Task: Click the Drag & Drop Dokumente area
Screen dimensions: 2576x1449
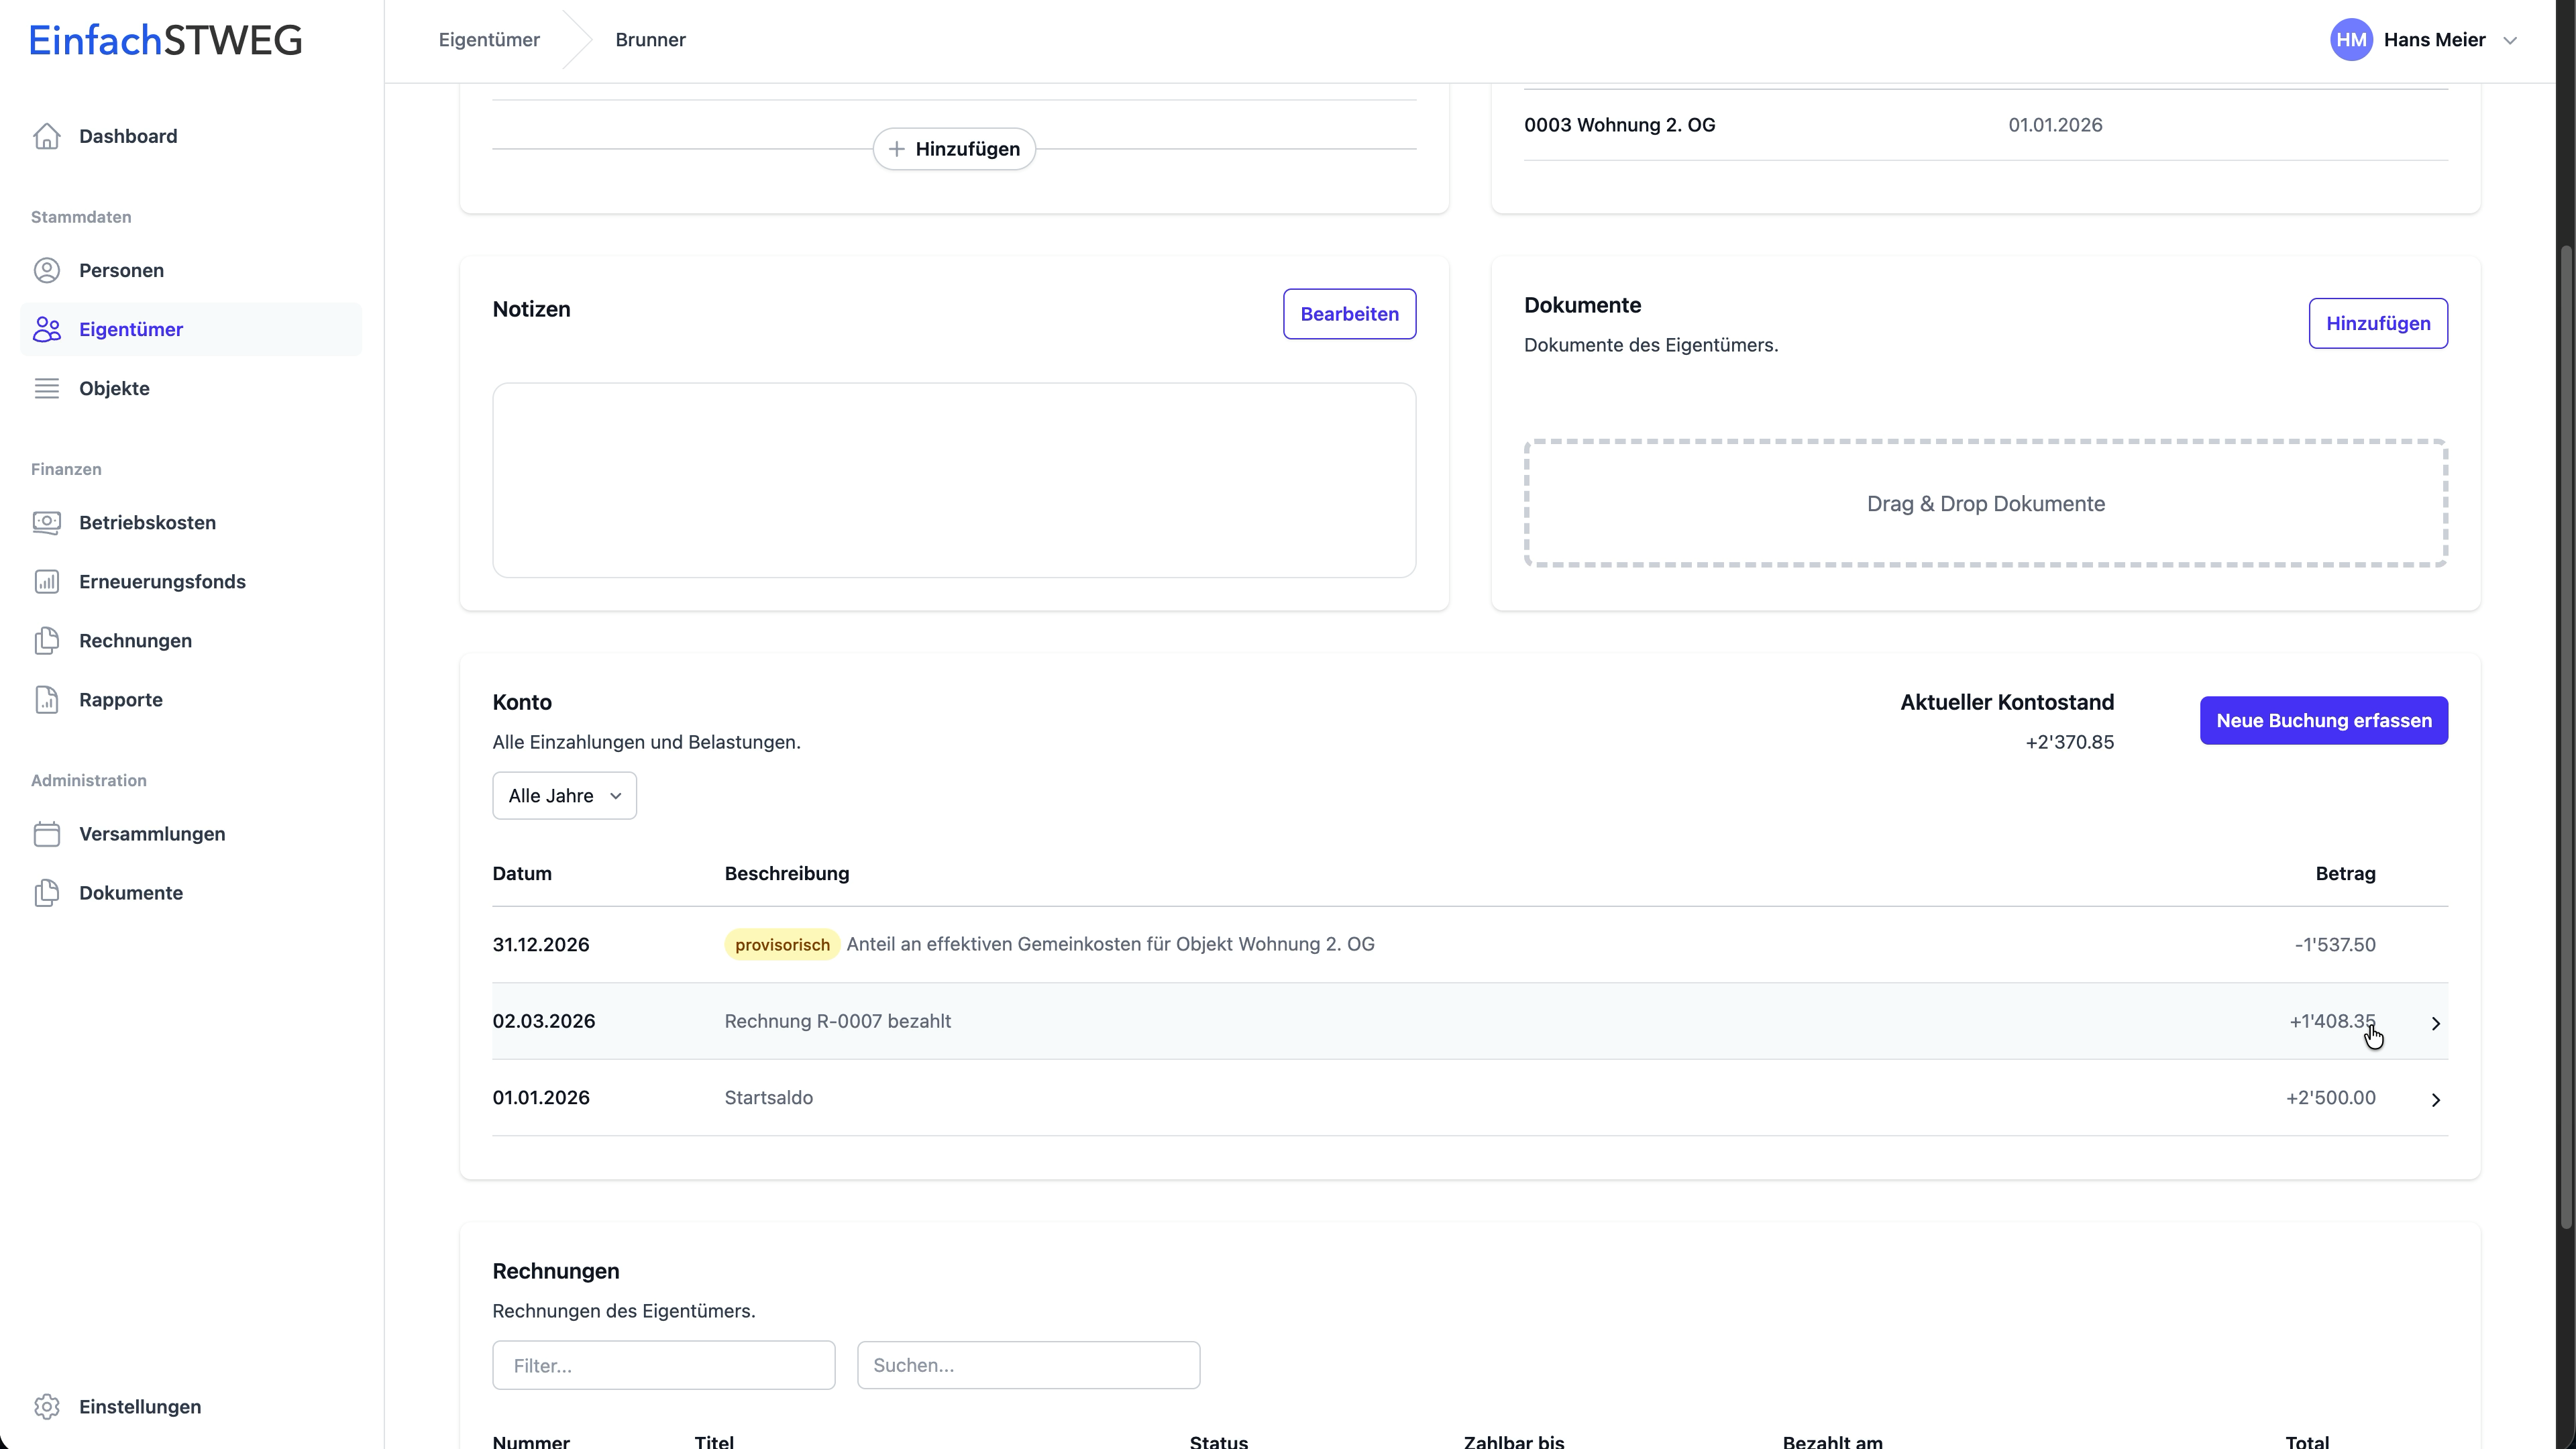Action: (1985, 503)
